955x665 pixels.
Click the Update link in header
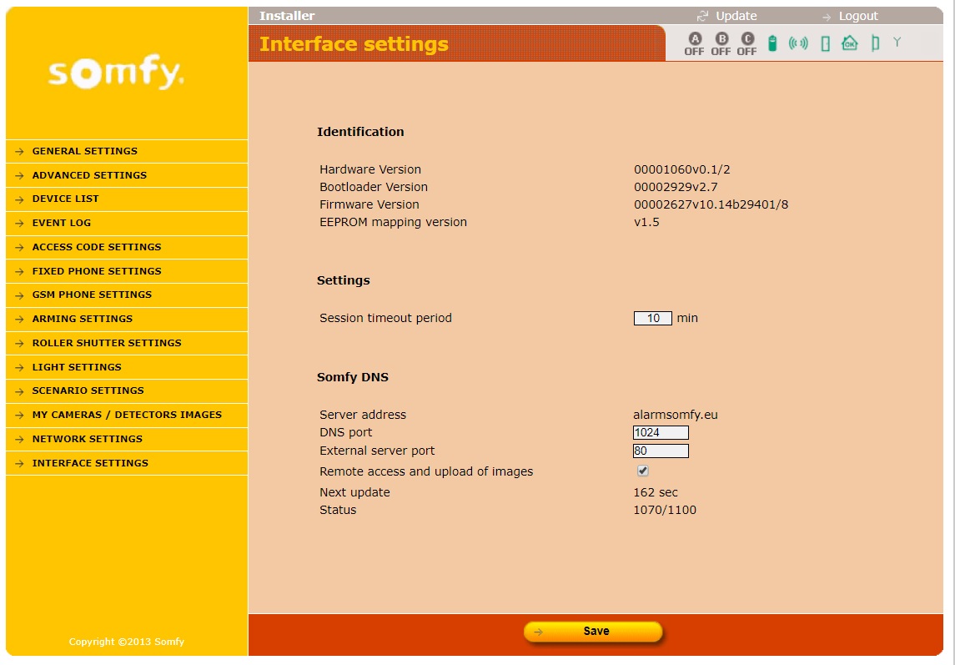tap(736, 16)
